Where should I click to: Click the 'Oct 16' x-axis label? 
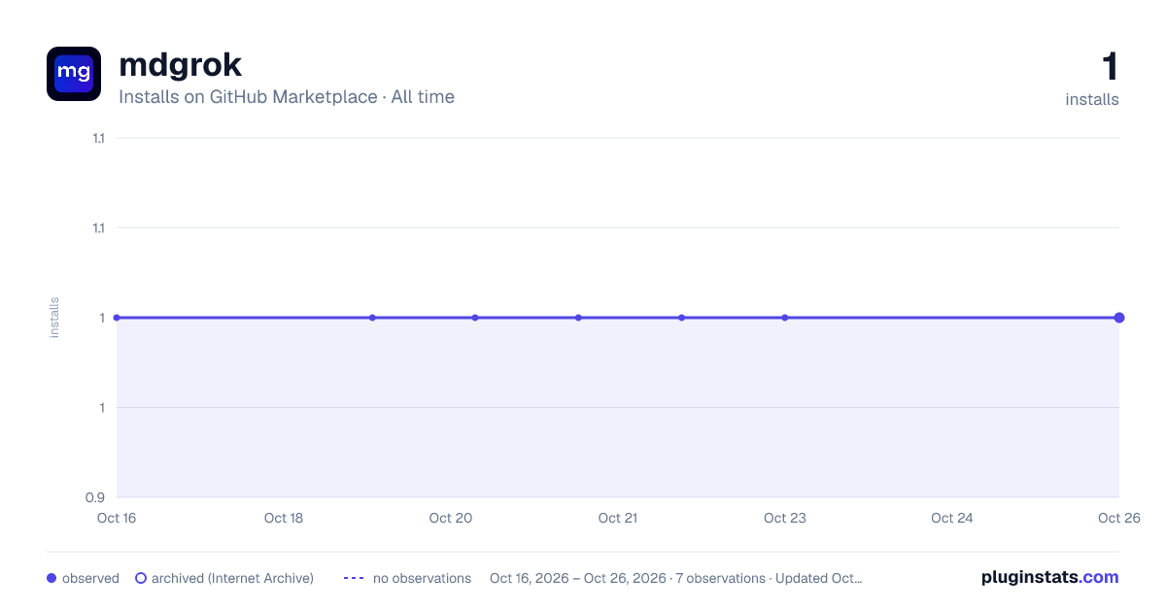[117, 518]
